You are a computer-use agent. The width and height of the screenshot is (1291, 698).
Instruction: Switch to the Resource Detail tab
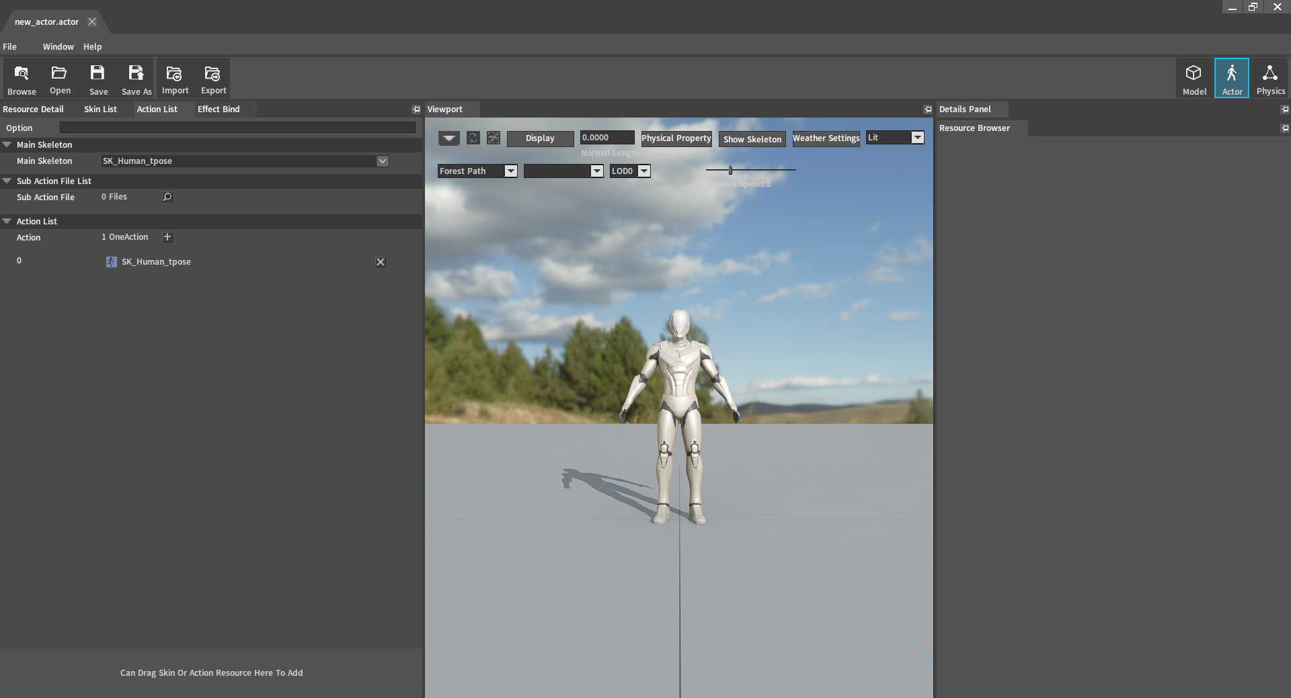pyautogui.click(x=34, y=110)
